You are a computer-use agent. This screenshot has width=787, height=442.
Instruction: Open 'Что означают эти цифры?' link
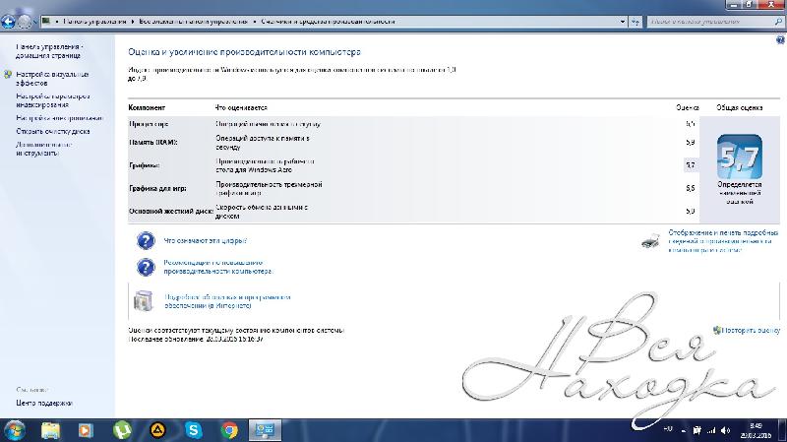205,240
